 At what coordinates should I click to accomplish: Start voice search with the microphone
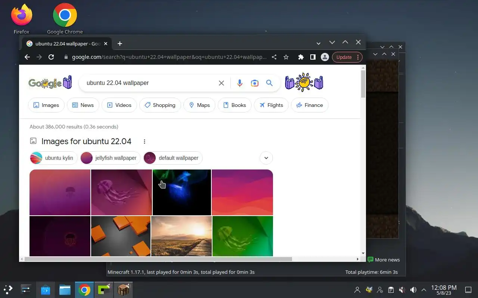coord(240,83)
